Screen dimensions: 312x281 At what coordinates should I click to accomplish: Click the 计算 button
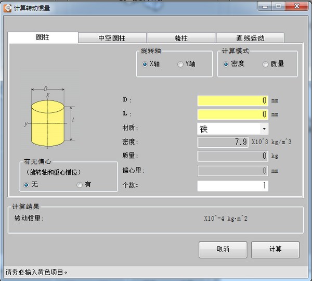click(x=275, y=250)
